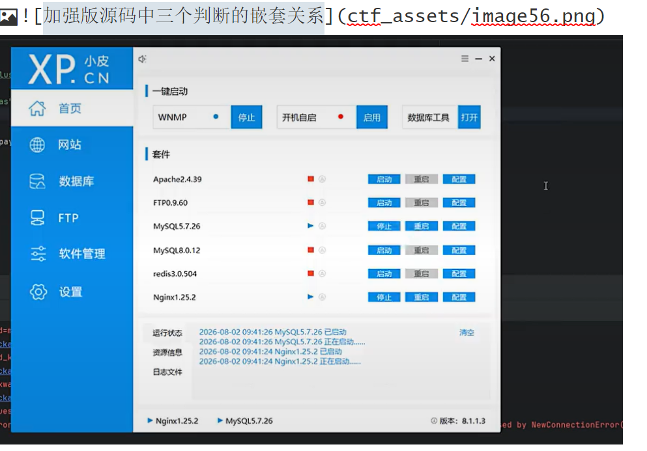Screen dimensions: 647x451
Task: Stop WNMP with the 停止 button
Action: point(246,118)
